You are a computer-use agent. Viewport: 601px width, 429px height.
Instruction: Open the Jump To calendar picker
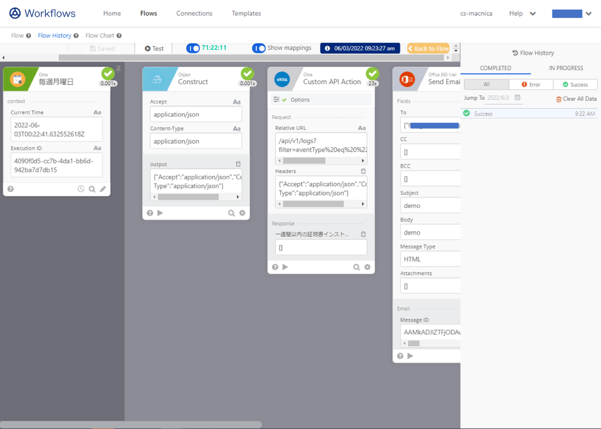(x=517, y=98)
